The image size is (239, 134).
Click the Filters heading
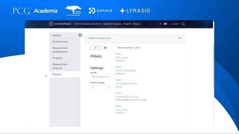coord(96,56)
